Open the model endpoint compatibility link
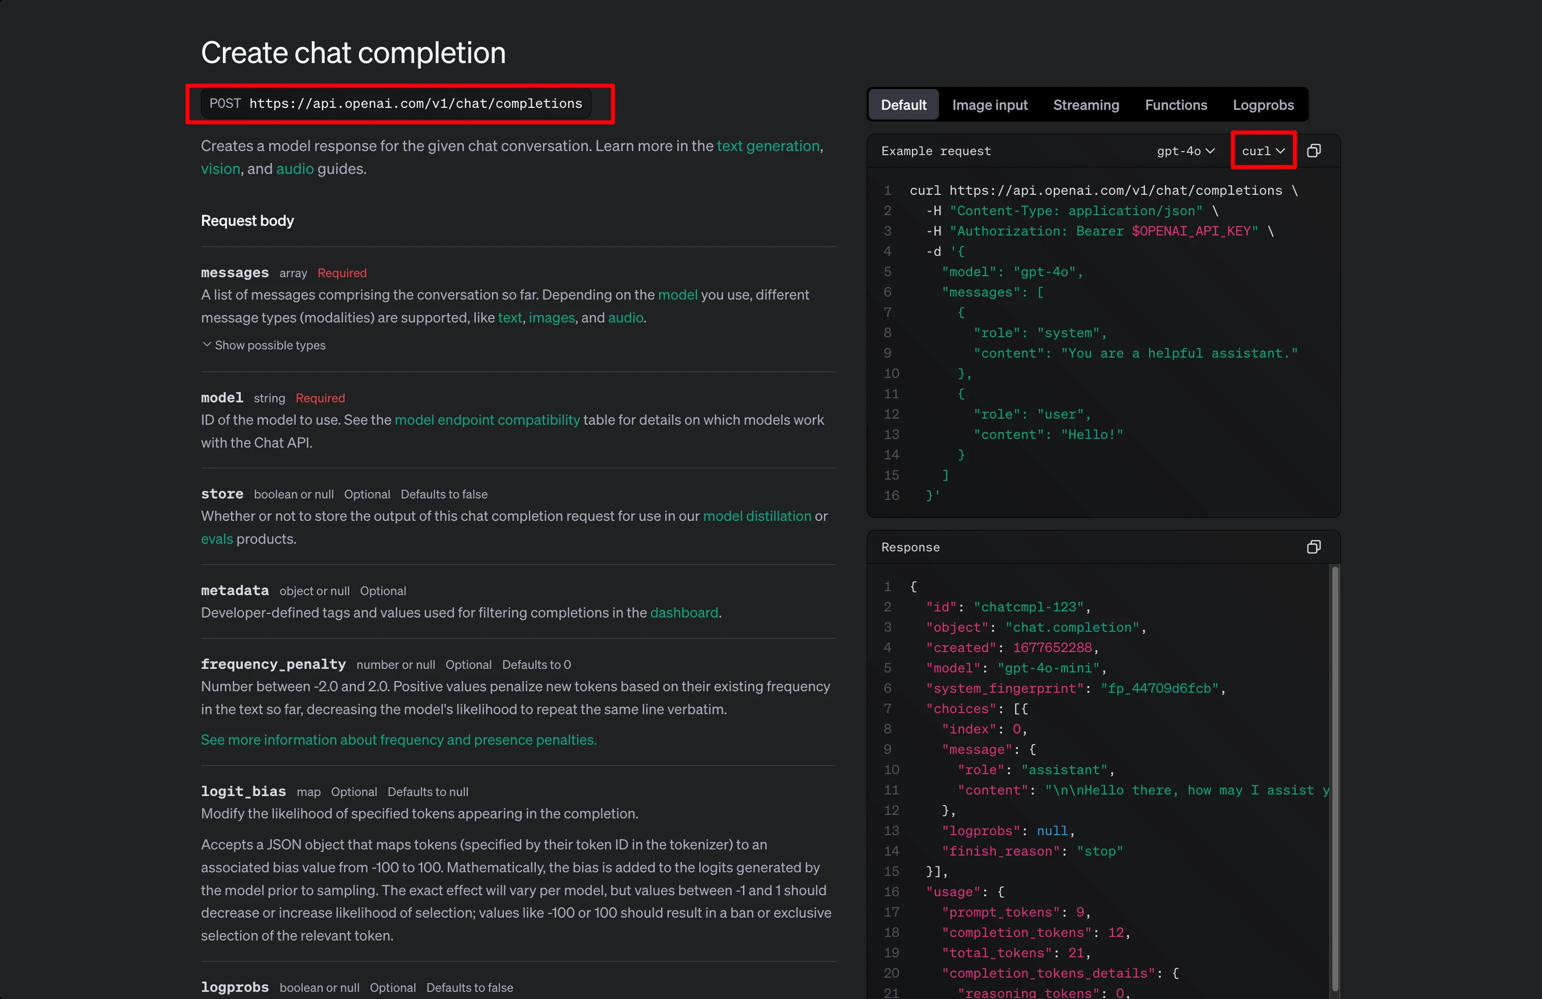 (x=487, y=420)
